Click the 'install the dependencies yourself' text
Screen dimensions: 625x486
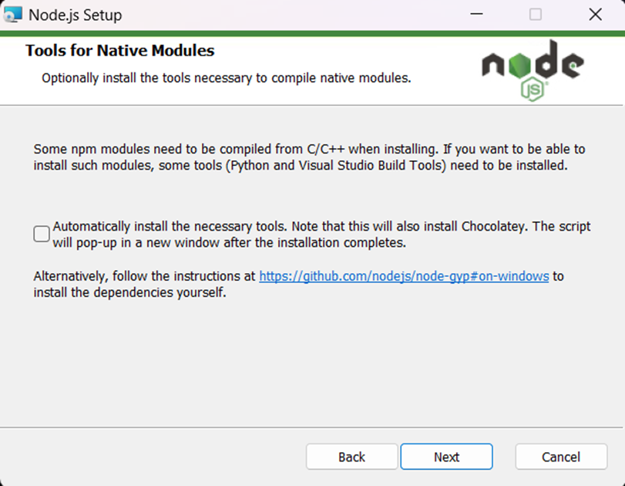[129, 292]
